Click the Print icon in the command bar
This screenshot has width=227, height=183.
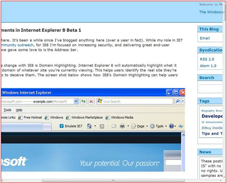click(122, 126)
